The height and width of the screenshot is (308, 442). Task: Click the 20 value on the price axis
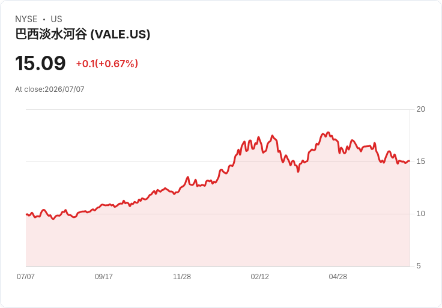[x=420, y=109]
